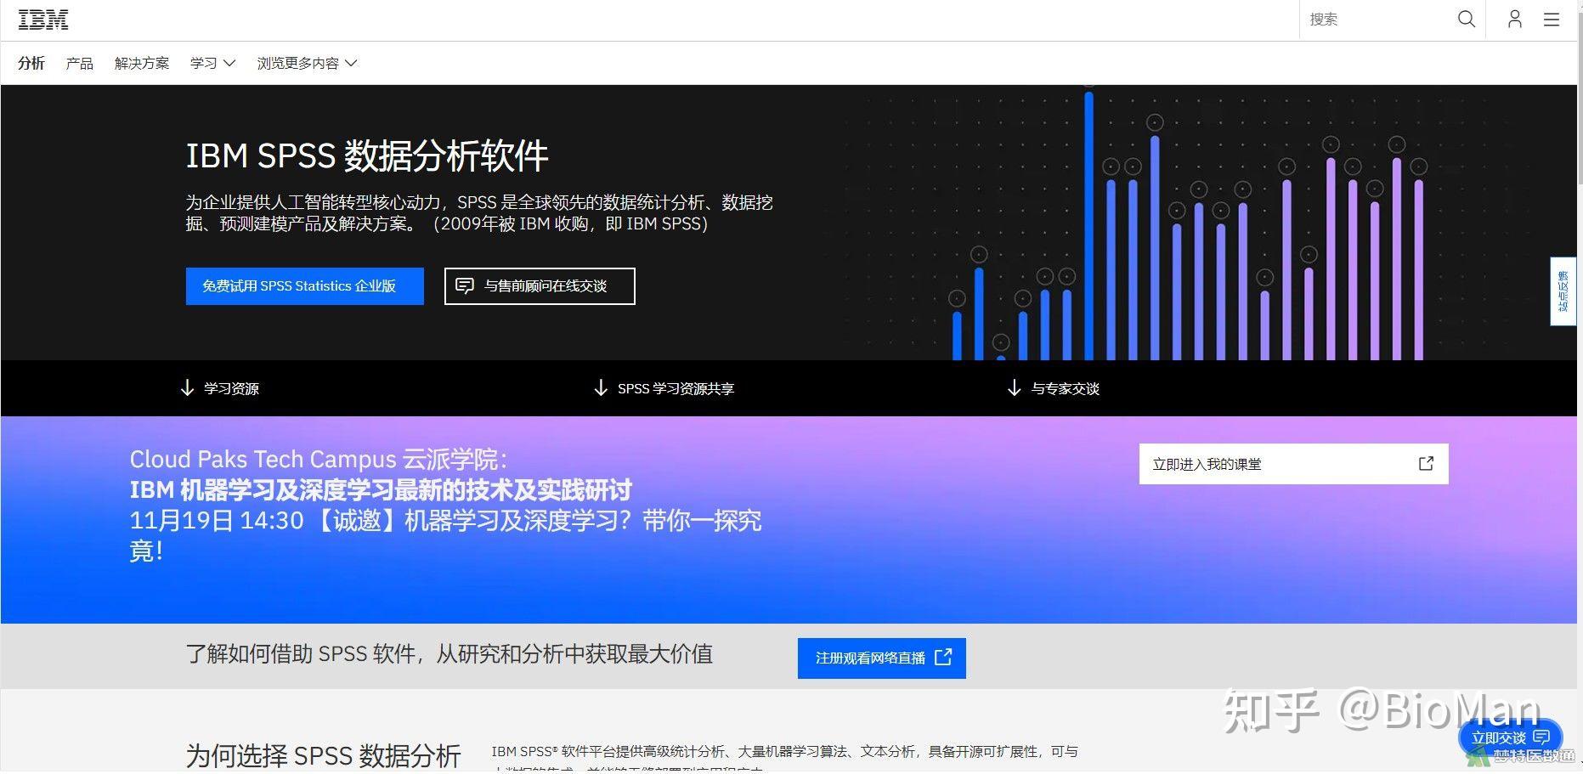Click 立即进入我的课堂 button

pos(1293,464)
